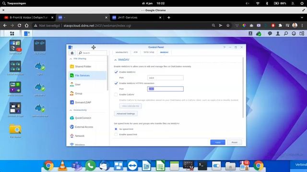Launch TeamViewer from the dock
This screenshot has height=172, width=307.
(132, 166)
